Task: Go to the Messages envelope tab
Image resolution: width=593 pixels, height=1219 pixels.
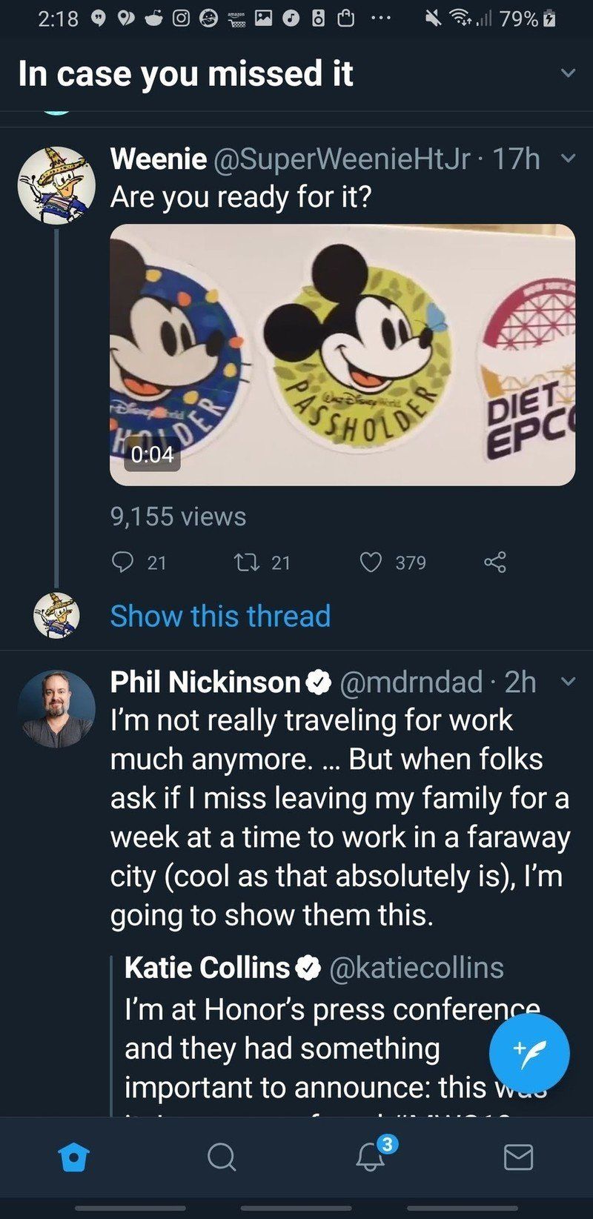Action: click(518, 1156)
